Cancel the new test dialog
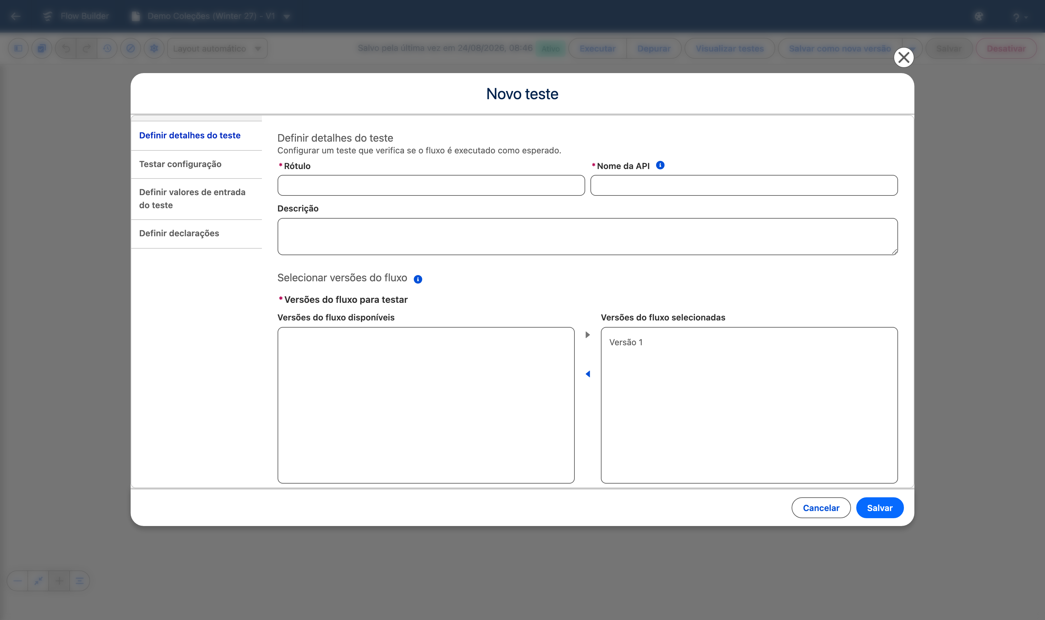The width and height of the screenshot is (1045, 620). point(821,508)
